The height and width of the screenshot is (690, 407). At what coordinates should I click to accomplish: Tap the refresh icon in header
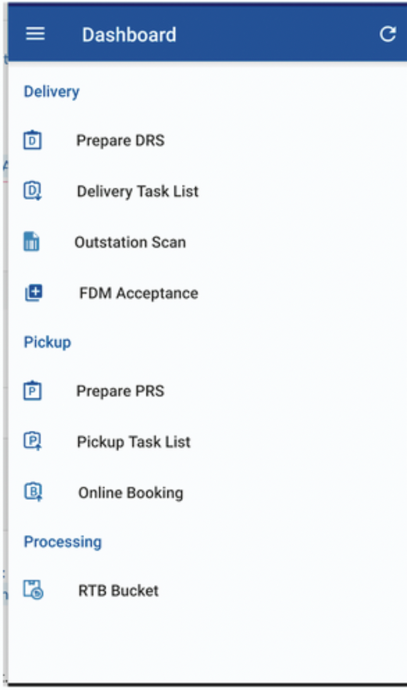387,34
